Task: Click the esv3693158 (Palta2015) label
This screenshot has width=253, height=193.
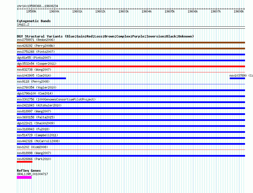Action: coord(36,117)
